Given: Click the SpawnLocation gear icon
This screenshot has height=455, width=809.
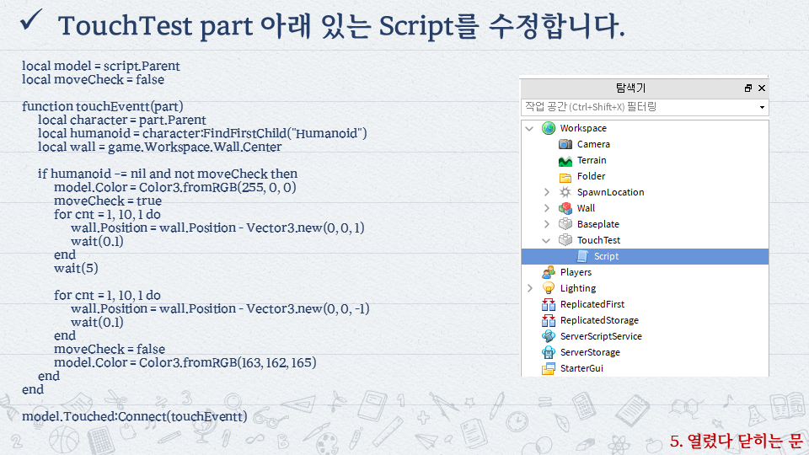Looking at the screenshot, I should click(565, 192).
